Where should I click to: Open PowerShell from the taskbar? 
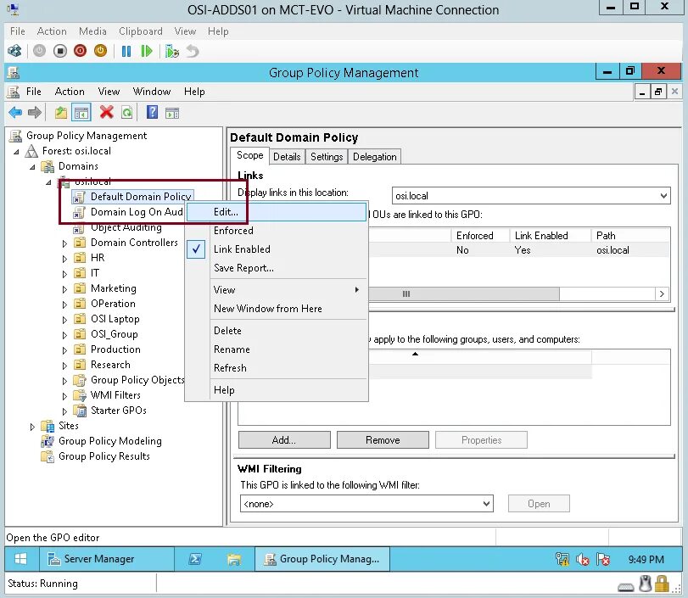tap(195, 558)
